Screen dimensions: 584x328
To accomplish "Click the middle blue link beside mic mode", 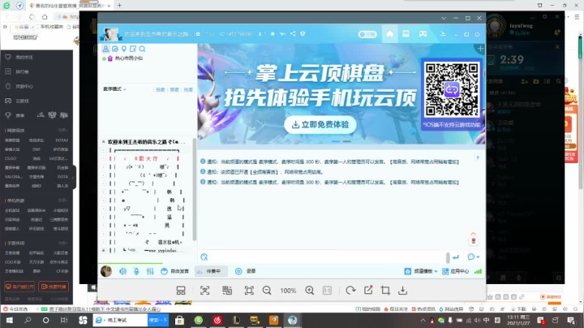I will pos(174,89).
